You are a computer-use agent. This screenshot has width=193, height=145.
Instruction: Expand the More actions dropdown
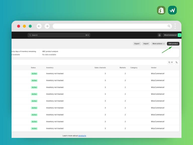[x=158, y=44]
